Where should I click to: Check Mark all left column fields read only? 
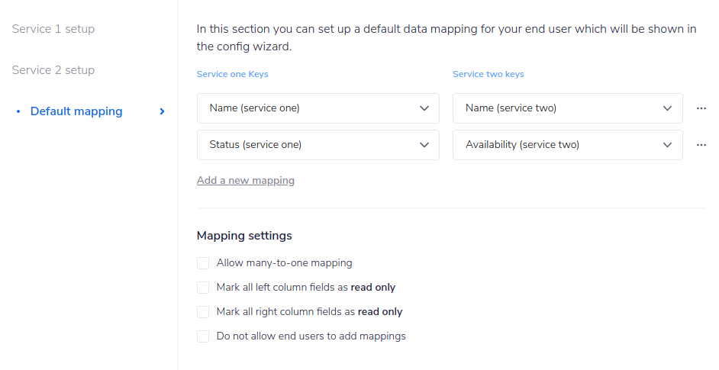click(x=203, y=288)
